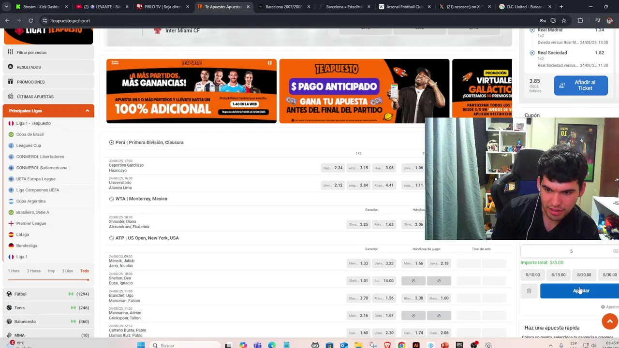Expand the Fútbol sport category

tap(48, 294)
